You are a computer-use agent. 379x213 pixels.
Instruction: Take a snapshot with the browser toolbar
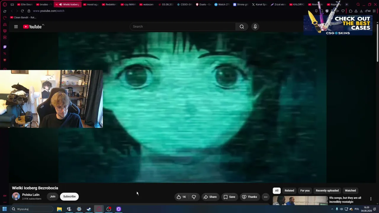pyautogui.click(x=322, y=11)
